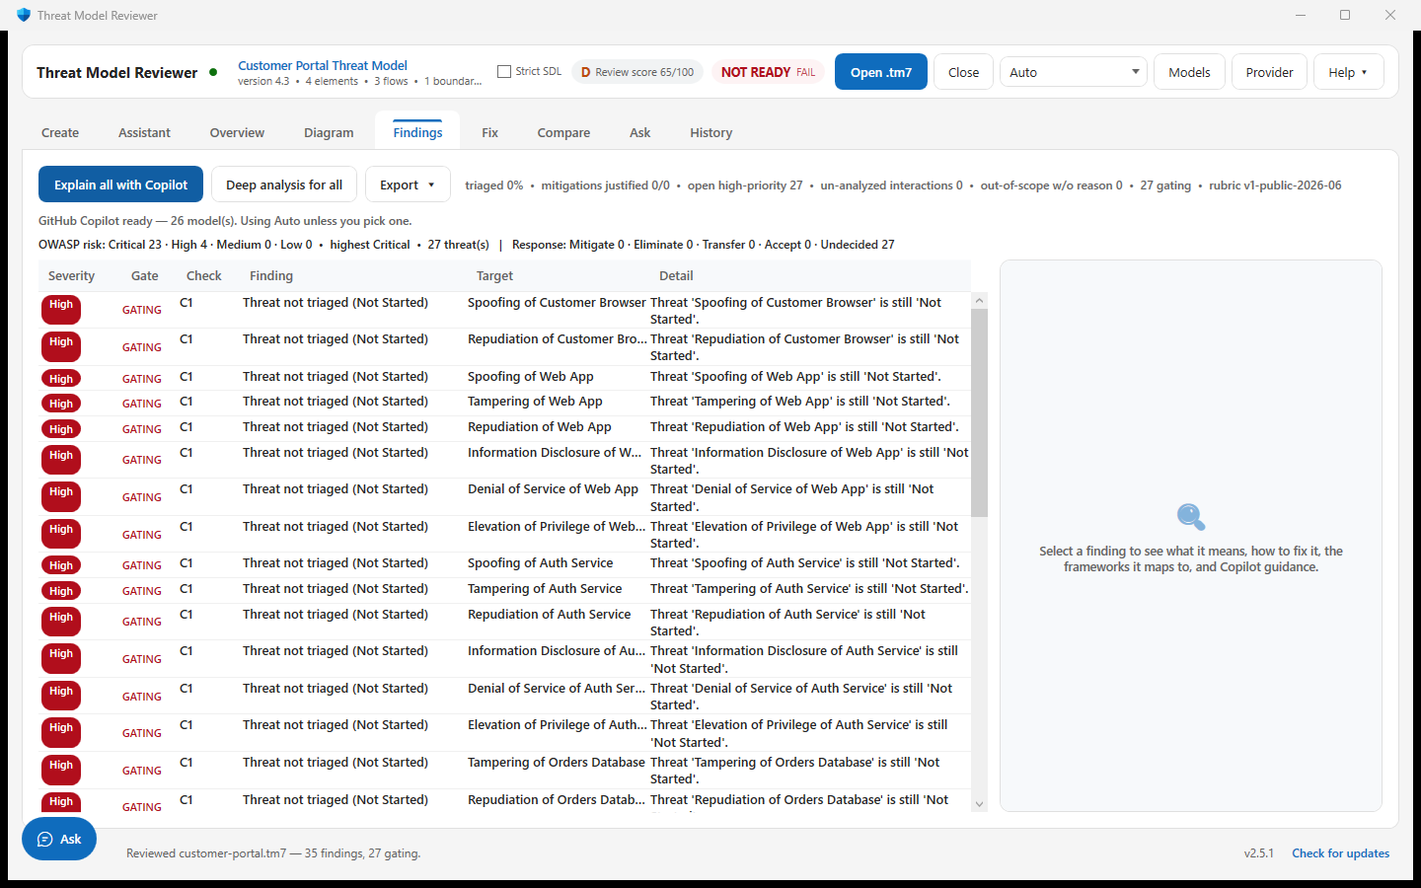Sort by the Severity column header
Screen dimensions: 1421x888
point(71,276)
